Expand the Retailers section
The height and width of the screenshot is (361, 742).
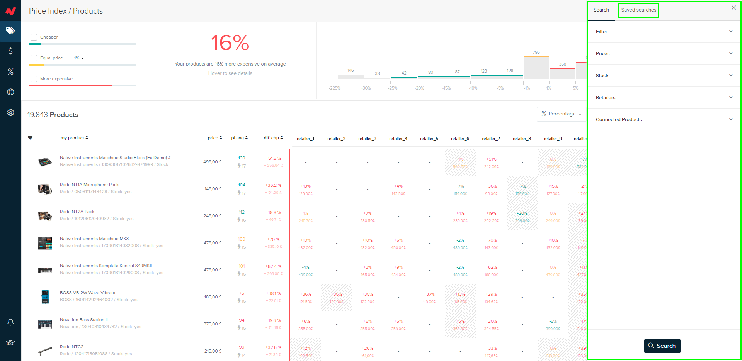point(664,98)
